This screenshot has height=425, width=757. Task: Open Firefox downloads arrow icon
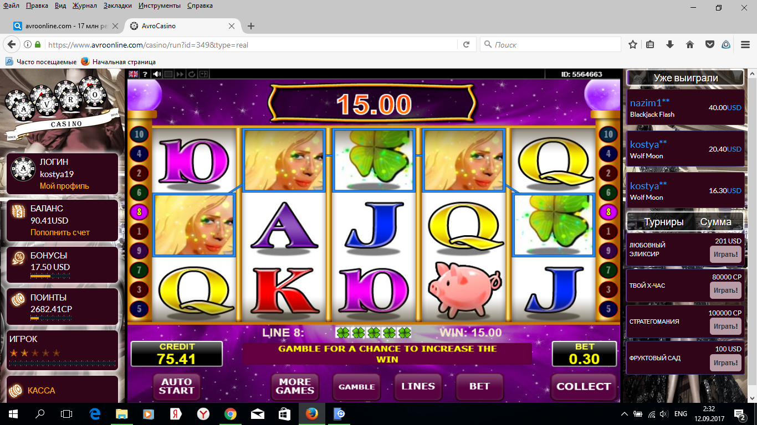point(670,45)
